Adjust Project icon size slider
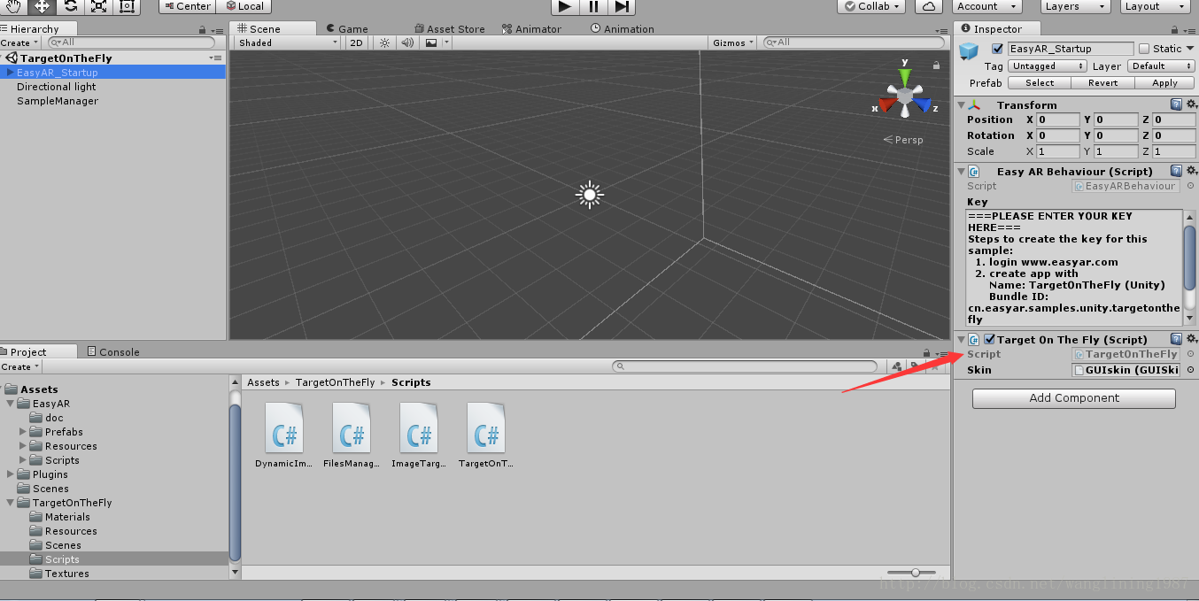Screen dimensions: 1199x601 916,573
